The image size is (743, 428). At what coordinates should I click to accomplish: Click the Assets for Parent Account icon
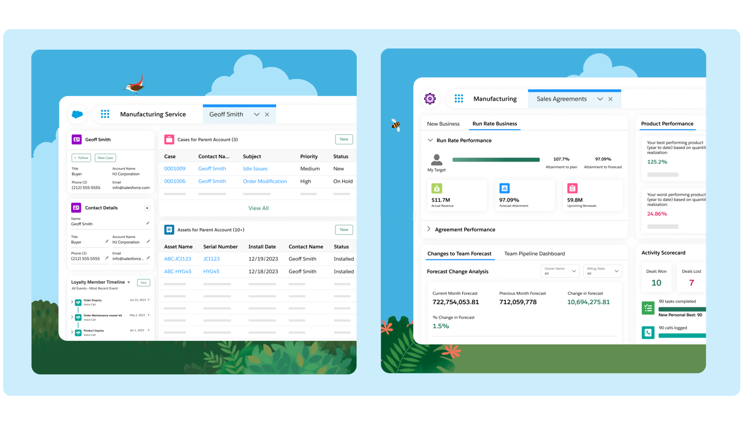click(169, 230)
